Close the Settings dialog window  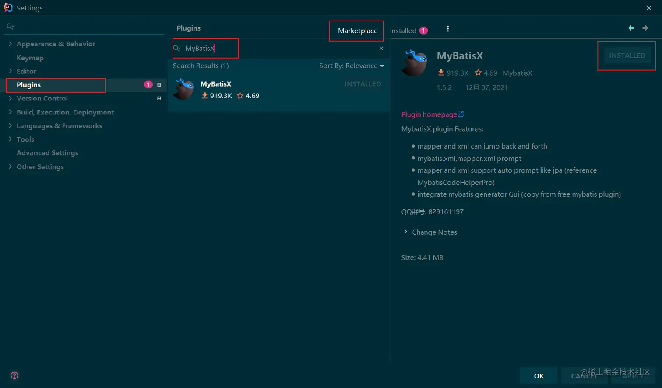tap(649, 8)
